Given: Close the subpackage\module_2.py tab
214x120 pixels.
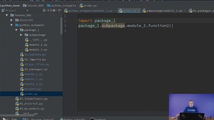Looking at the screenshot, I should [x=185, y=11].
